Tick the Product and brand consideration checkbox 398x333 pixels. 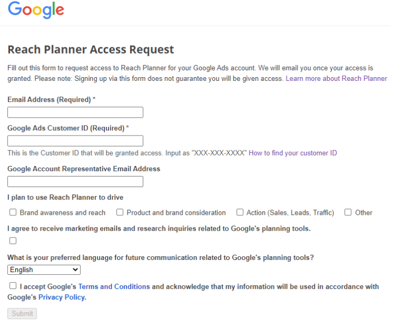point(120,213)
